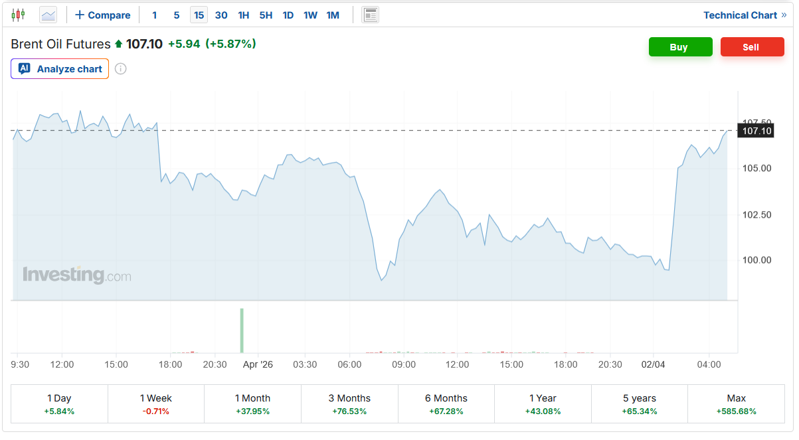Screen dimensions: 799x440
Task: Select the 1 Month range tab
Action: pyautogui.click(x=252, y=404)
